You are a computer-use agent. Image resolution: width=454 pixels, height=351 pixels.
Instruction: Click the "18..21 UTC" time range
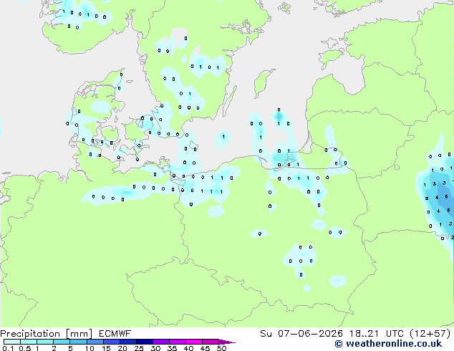click(377, 334)
